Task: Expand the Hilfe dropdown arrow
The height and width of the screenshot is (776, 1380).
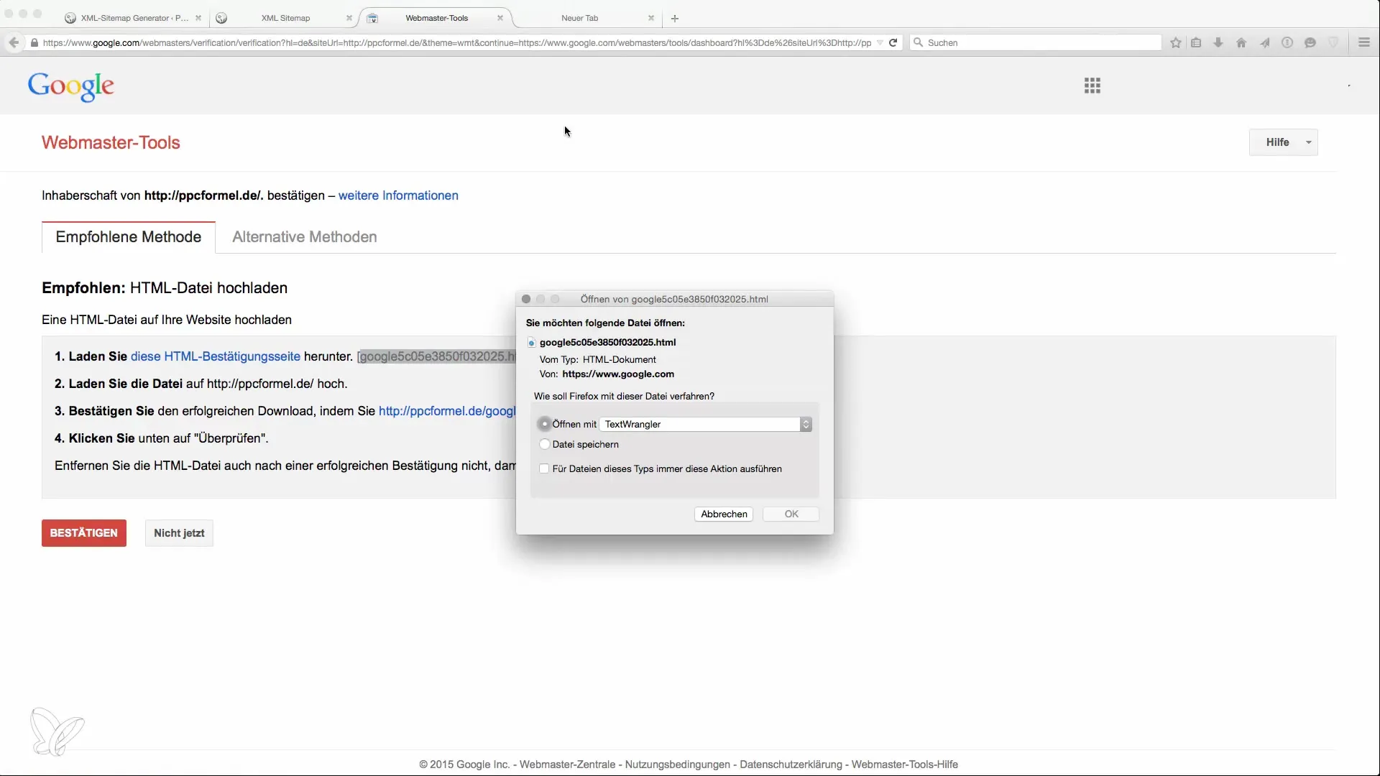Action: click(x=1309, y=142)
